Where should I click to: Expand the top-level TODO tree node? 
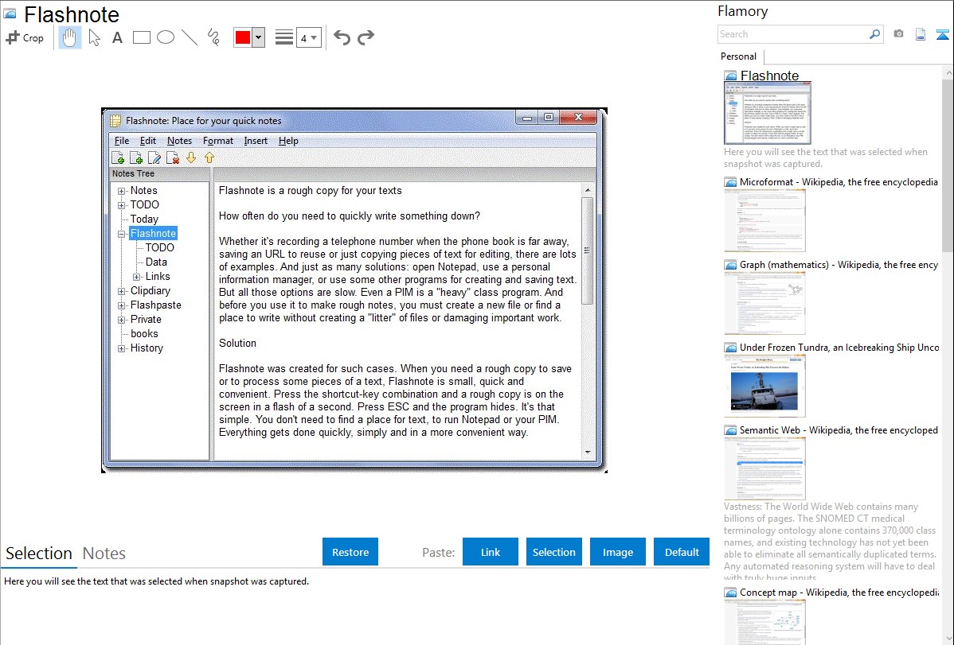point(121,205)
